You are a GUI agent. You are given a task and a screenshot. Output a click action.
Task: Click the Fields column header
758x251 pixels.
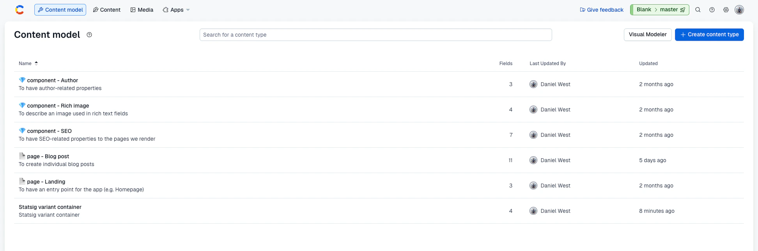click(506, 64)
